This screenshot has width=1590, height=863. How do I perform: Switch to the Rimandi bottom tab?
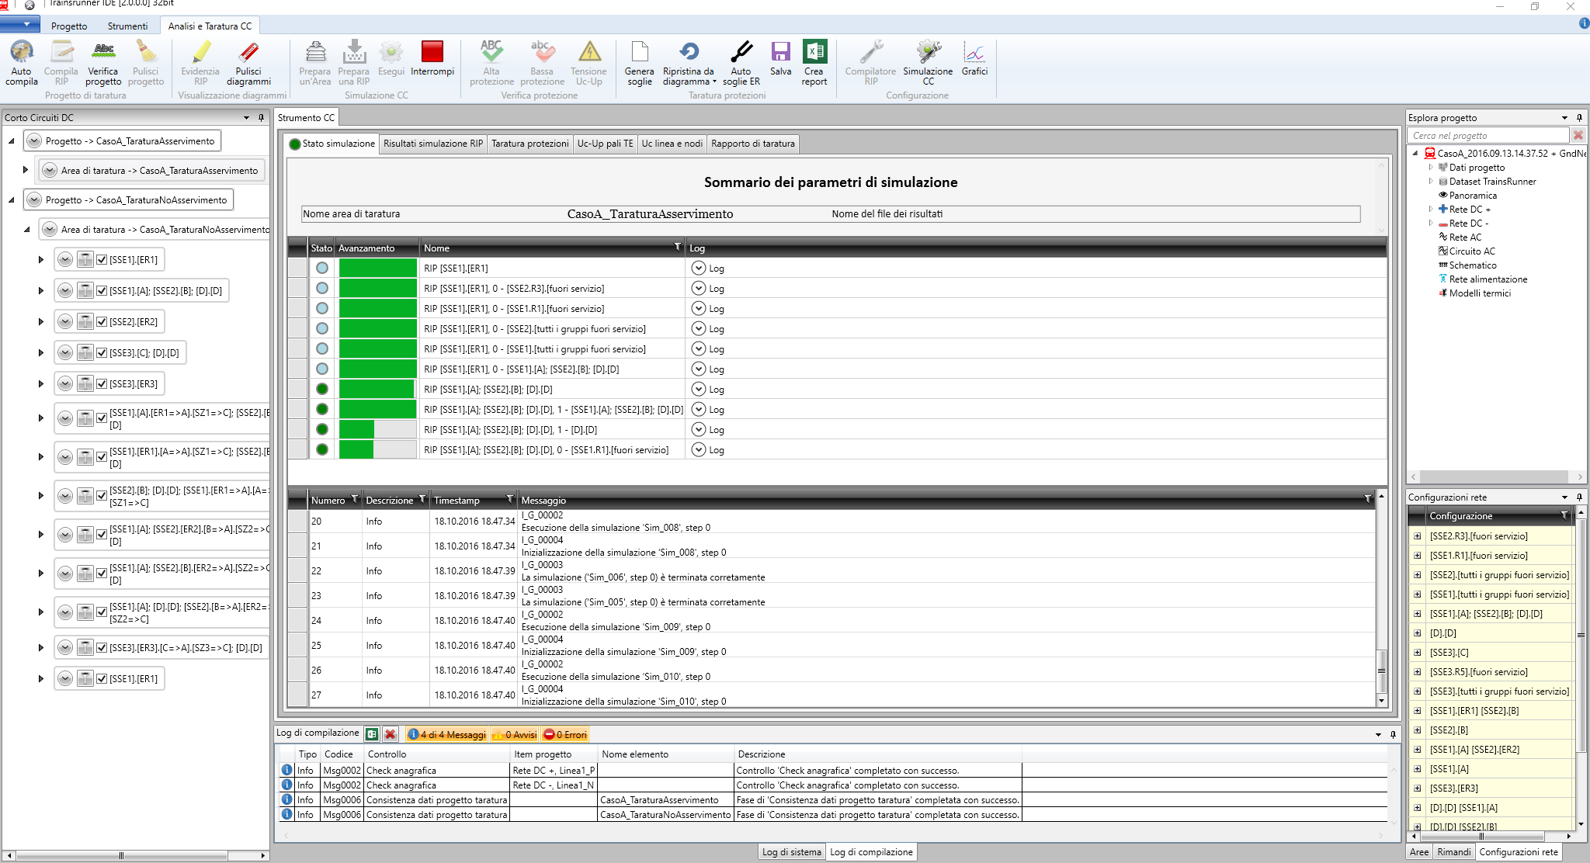tap(1453, 852)
